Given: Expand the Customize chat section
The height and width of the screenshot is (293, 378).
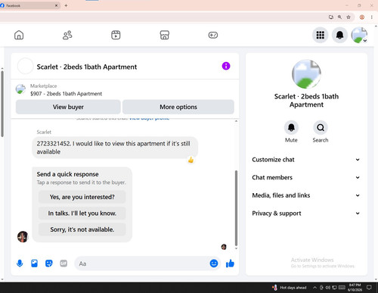Looking at the screenshot, I should tap(306, 160).
